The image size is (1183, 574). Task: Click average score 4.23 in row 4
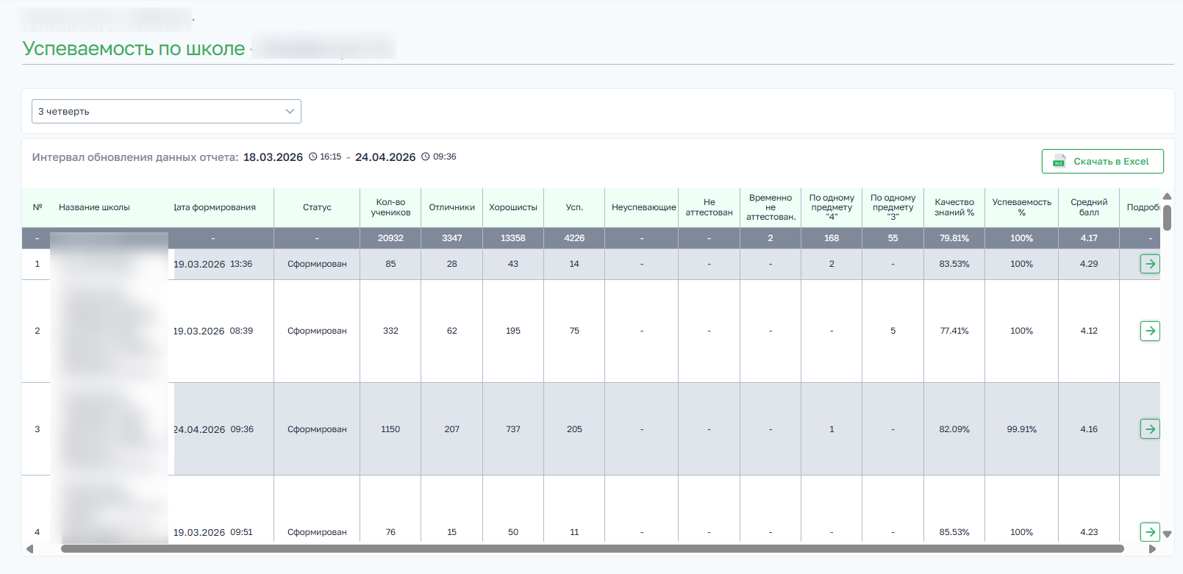[x=1089, y=532]
